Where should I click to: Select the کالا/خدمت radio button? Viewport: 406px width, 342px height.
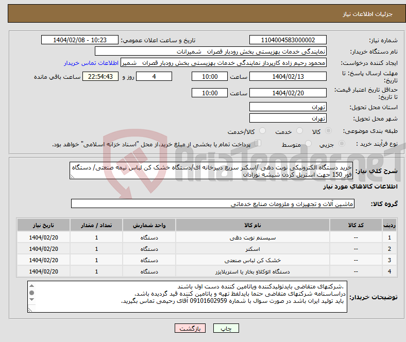click(263, 131)
